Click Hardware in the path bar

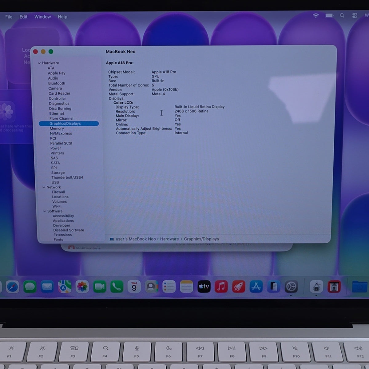[x=169, y=239]
